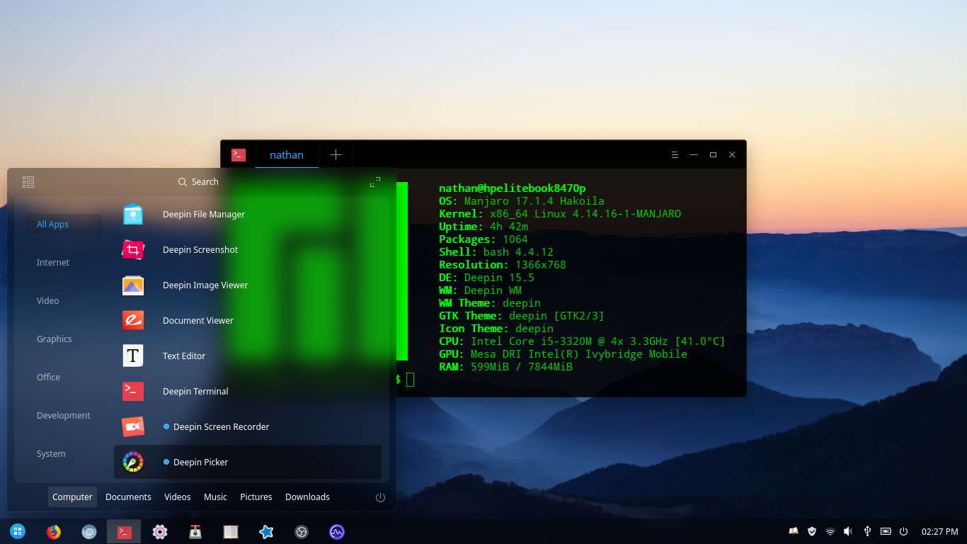Click the 'GTK Theme: deepin [GTK2/3]' line
Screen dimensions: 967x544
522,316
